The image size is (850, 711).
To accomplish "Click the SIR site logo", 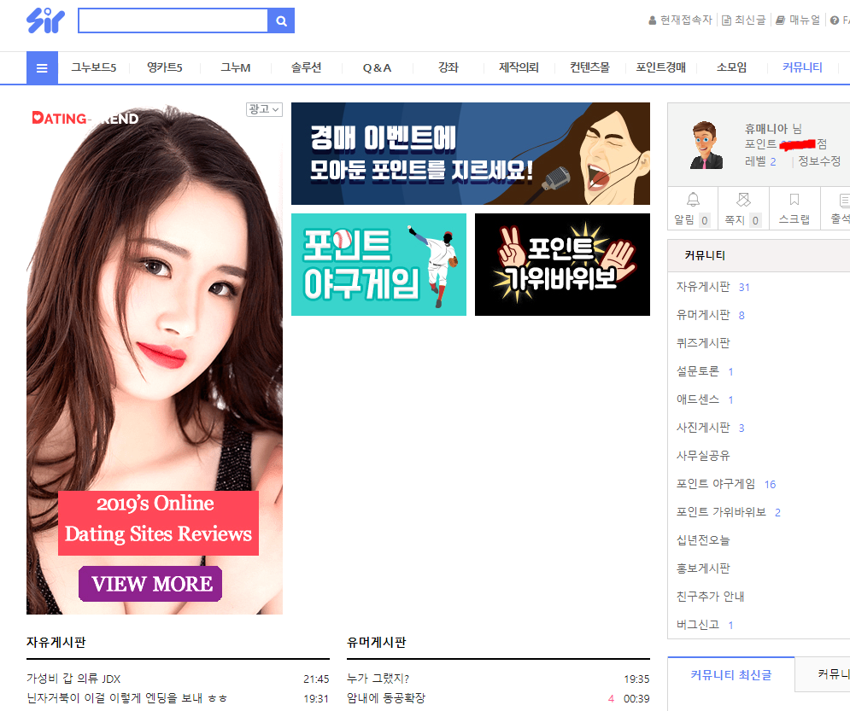I will pos(45,20).
